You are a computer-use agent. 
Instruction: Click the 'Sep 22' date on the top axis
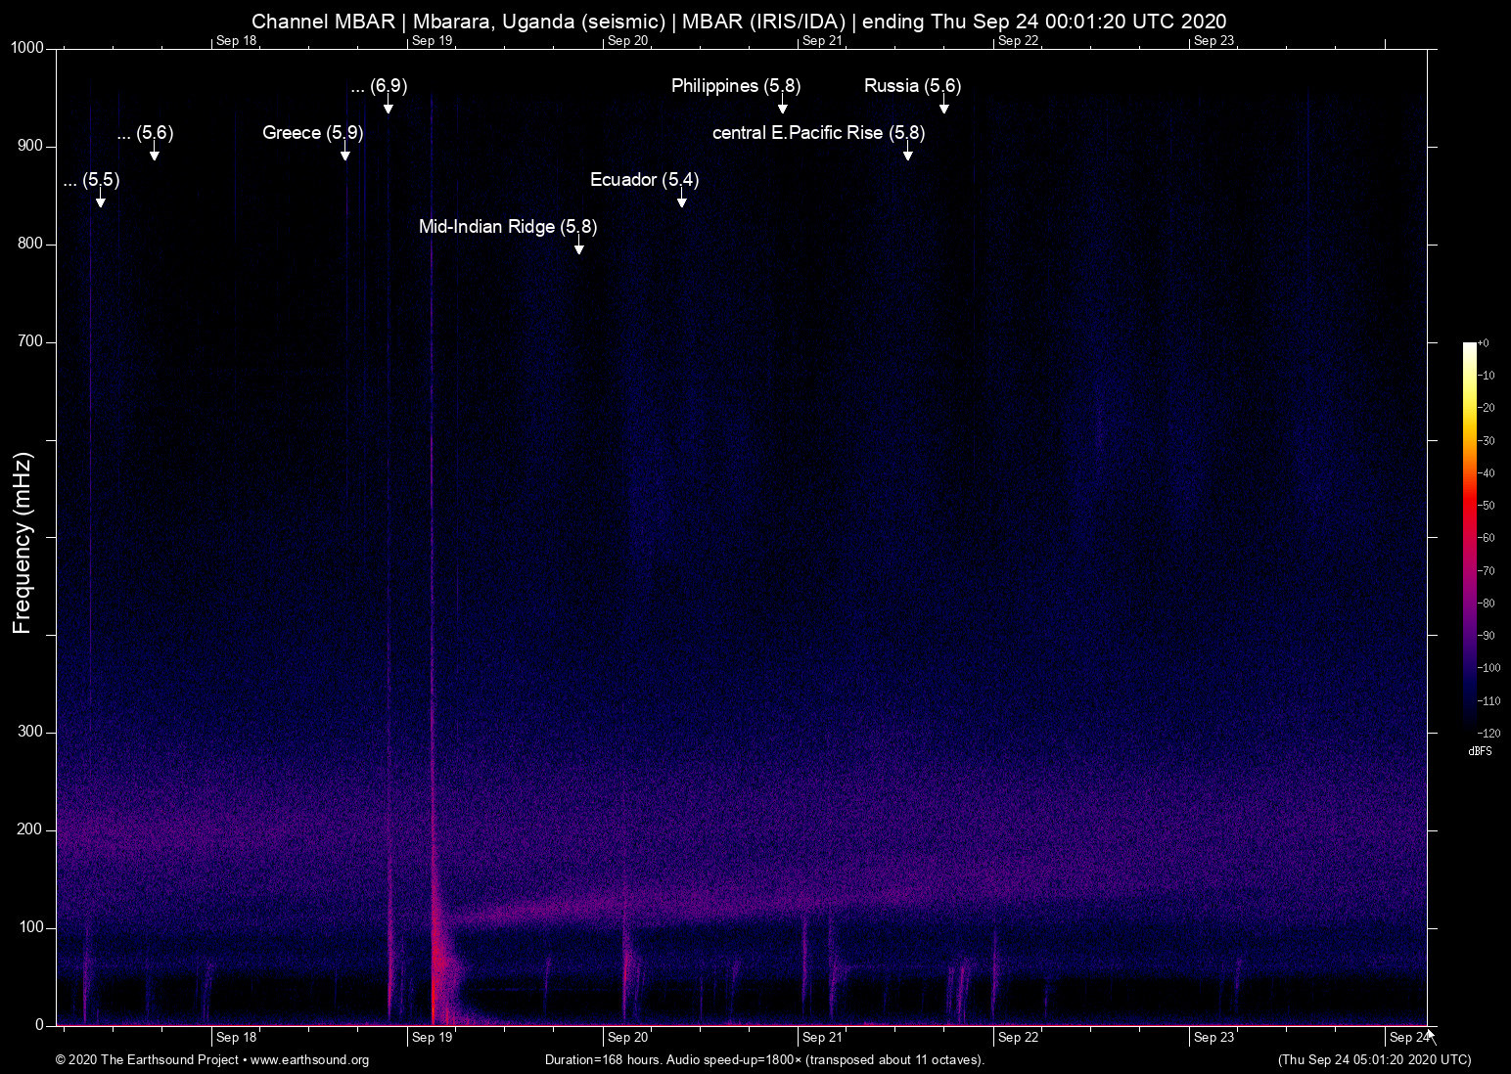point(1018,40)
